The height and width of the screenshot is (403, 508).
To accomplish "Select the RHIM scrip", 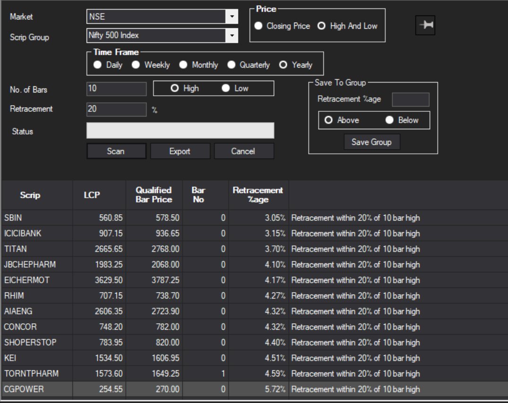I will coord(14,295).
